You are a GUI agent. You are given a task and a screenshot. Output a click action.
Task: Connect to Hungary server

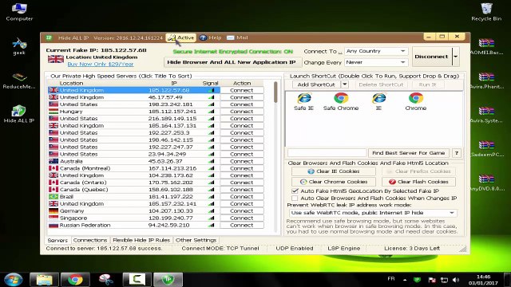point(241,112)
